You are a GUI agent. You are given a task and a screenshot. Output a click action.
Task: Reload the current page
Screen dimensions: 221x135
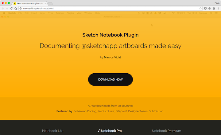pyautogui.click(x=11, y=9)
